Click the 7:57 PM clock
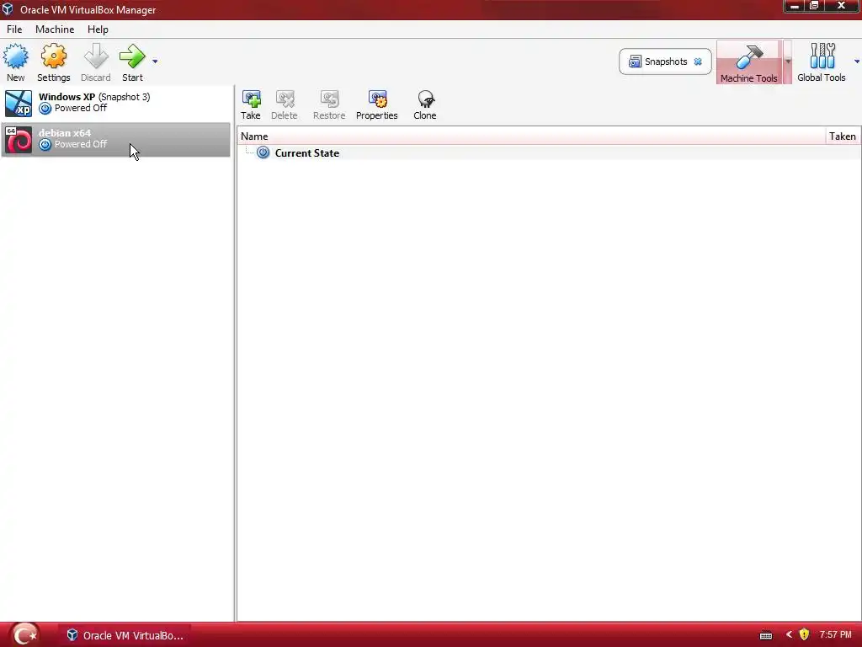Image resolution: width=862 pixels, height=647 pixels. pos(836,635)
